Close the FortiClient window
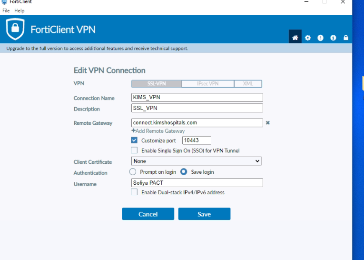 (x=343, y=2)
